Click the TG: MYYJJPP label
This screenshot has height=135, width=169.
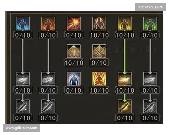tap(151, 7)
